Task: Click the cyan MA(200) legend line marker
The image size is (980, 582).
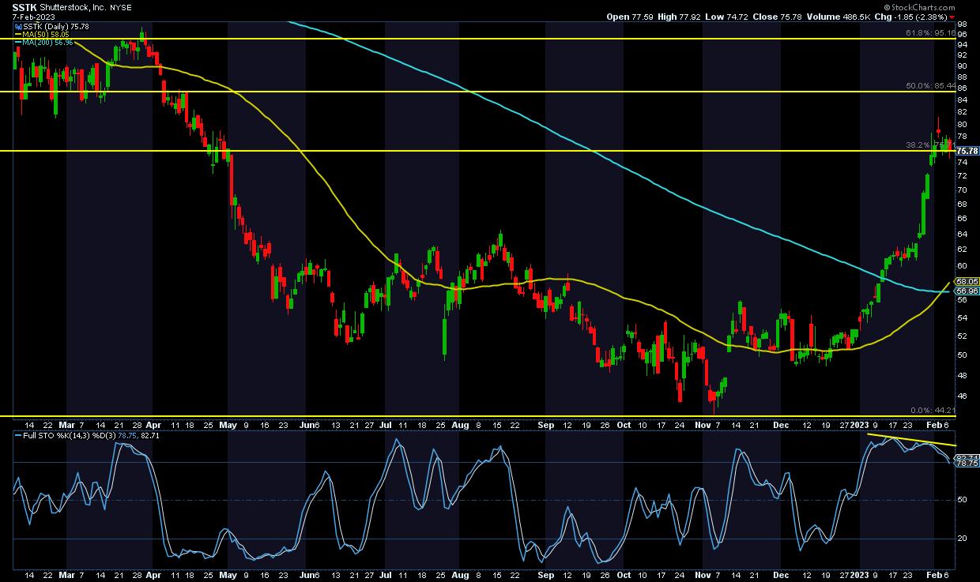Action: pos(17,43)
